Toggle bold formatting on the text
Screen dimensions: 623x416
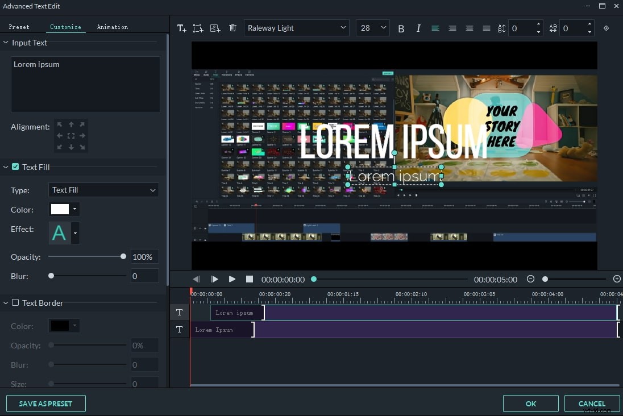tap(401, 28)
